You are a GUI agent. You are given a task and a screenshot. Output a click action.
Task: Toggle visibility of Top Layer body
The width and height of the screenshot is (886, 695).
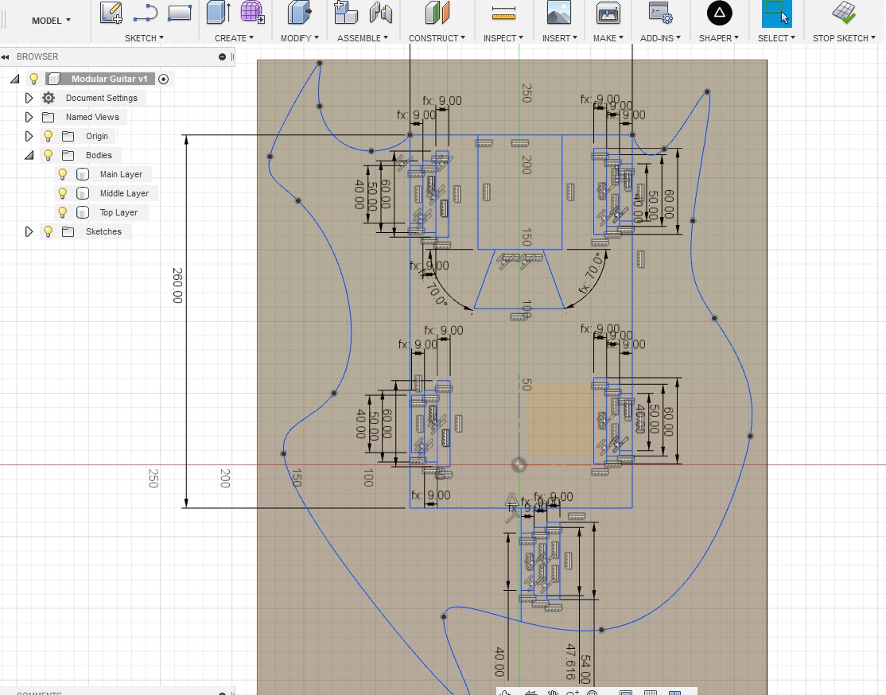pyautogui.click(x=63, y=212)
